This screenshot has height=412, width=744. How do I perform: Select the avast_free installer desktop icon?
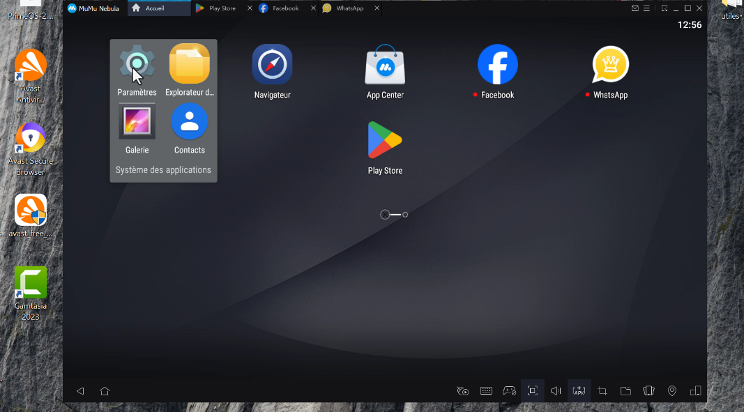[31, 216]
